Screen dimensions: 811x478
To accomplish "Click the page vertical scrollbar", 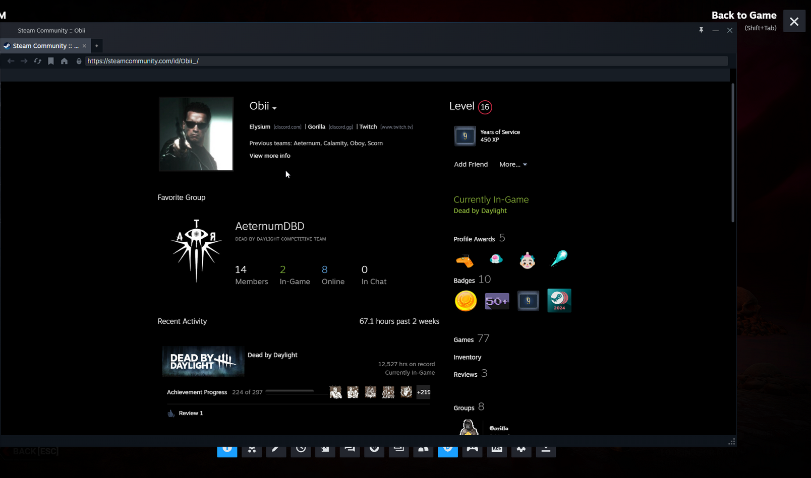I will (x=732, y=153).
